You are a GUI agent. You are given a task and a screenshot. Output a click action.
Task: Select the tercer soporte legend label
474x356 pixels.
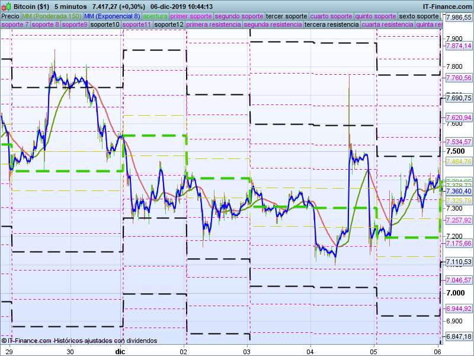click(x=287, y=16)
